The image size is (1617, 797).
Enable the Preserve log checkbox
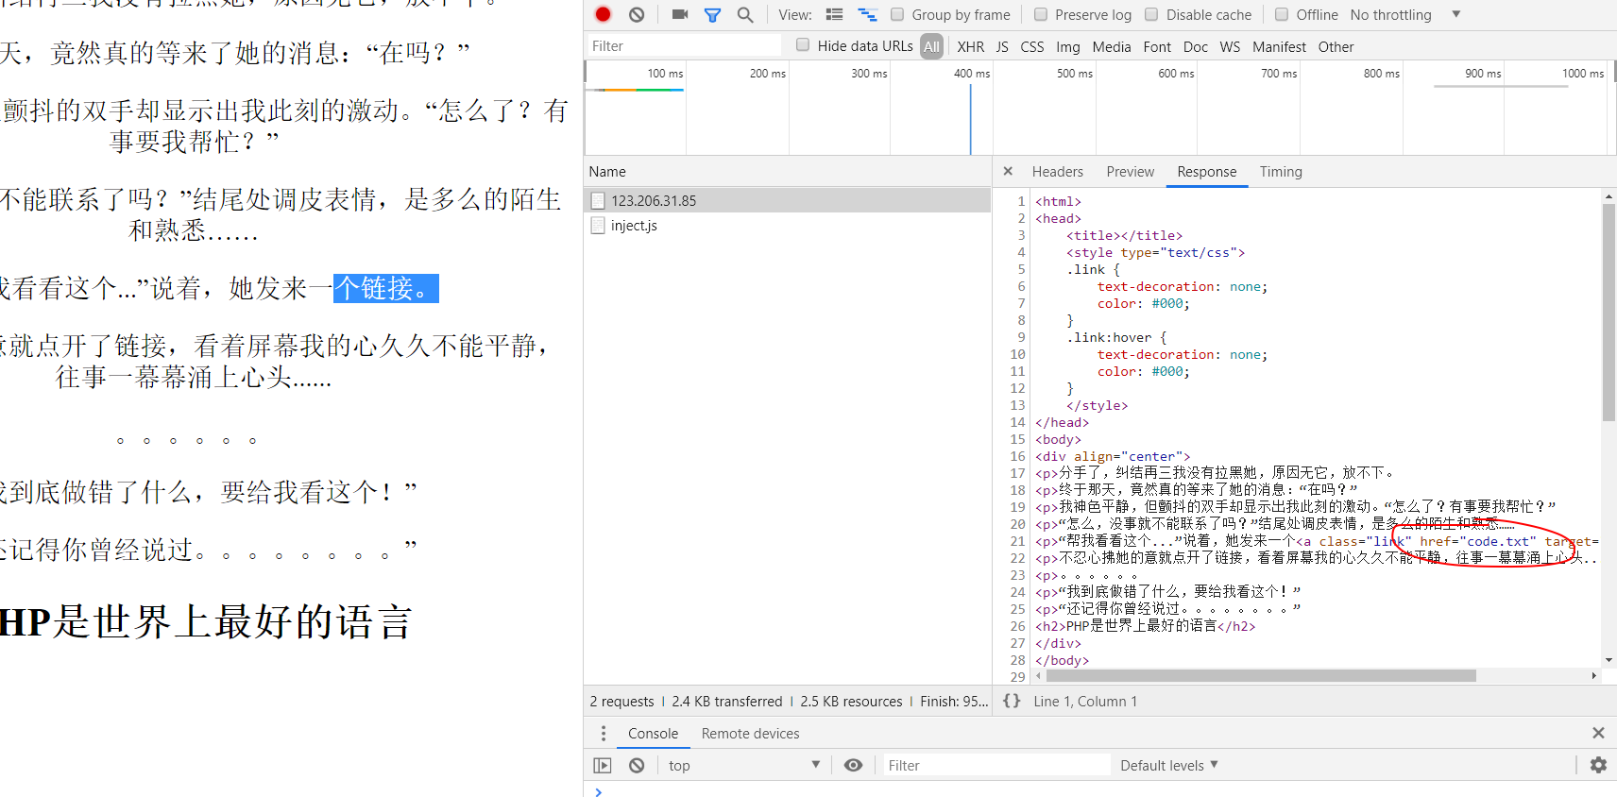click(1041, 14)
